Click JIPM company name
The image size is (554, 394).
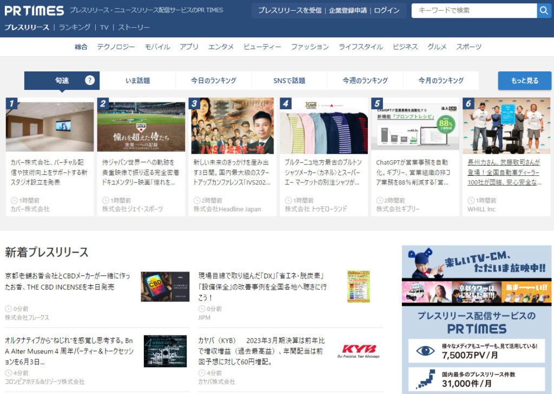[204, 318]
